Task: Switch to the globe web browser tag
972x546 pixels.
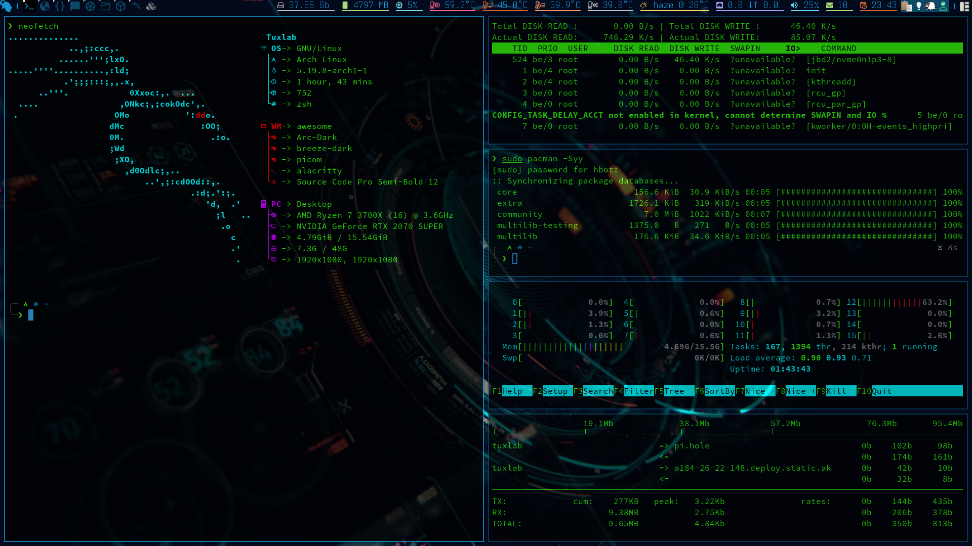Action: pyautogui.click(x=45, y=6)
